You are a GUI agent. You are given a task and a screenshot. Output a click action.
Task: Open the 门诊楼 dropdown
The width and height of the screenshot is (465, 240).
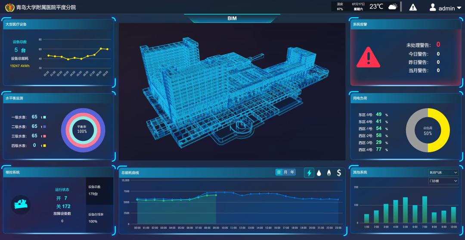click(x=443, y=181)
